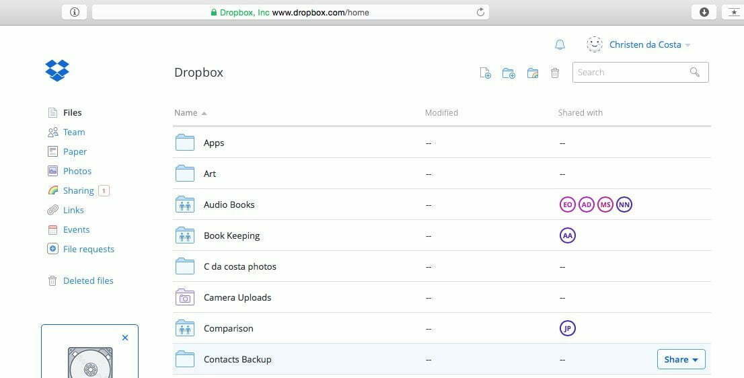Open the Contacts Backup folder name
Image resolution: width=744 pixels, height=378 pixels.
237,359
